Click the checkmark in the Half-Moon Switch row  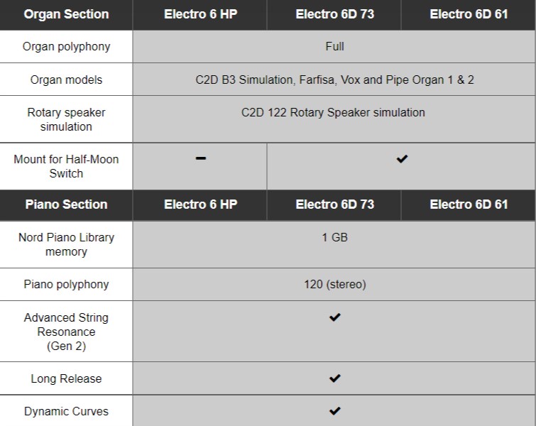[x=402, y=159]
